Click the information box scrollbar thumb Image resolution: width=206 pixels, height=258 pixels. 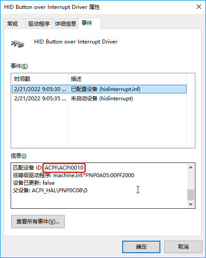(x=190, y=195)
